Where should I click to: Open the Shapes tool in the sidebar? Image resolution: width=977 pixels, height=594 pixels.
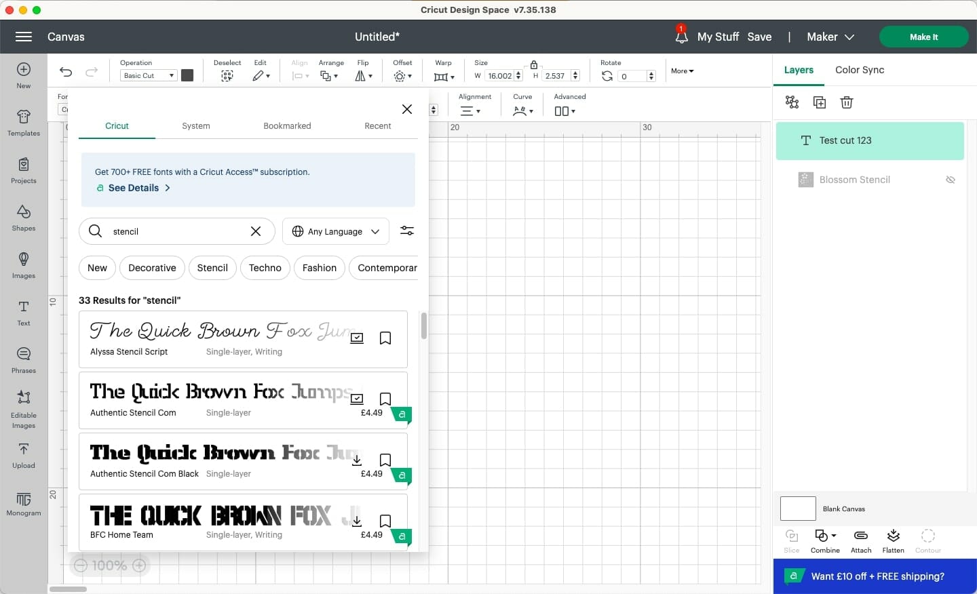(24, 218)
